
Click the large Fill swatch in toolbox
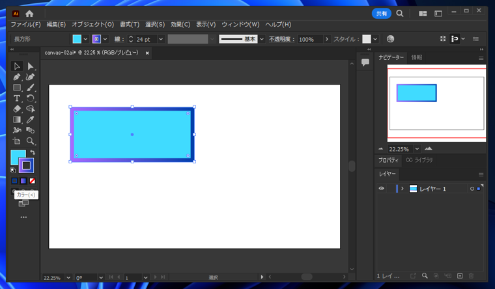coord(18,156)
